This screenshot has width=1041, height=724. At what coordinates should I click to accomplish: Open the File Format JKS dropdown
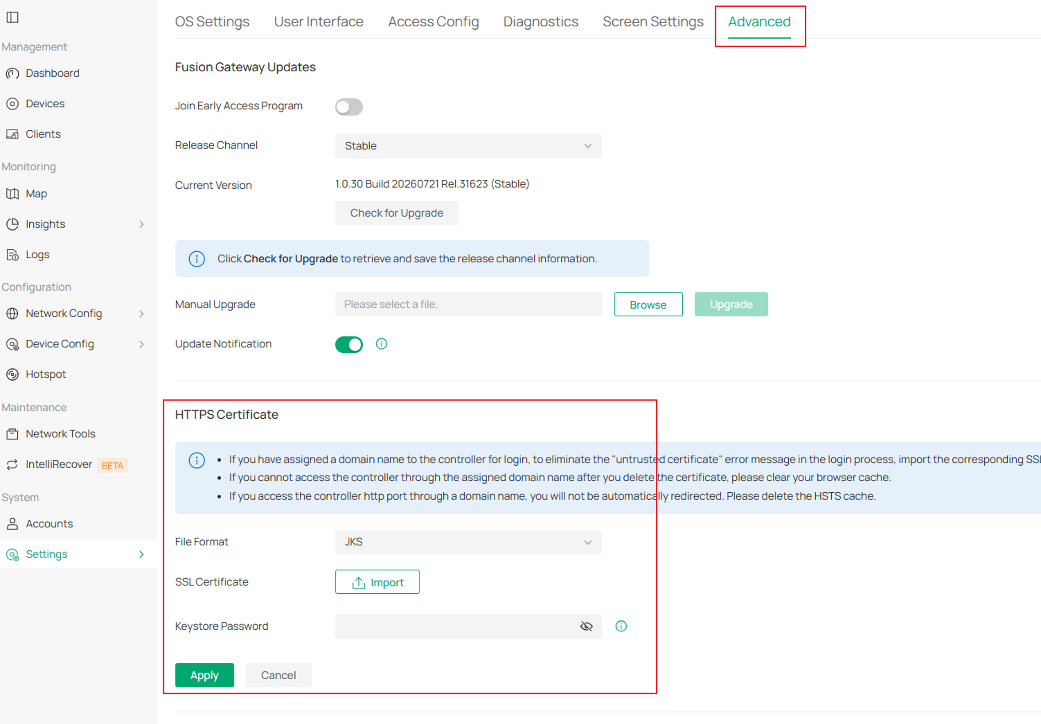pos(468,542)
